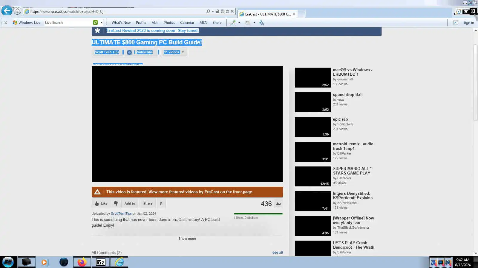
Task: Click Share in Windows Live toolbar
Action: click(x=217, y=23)
